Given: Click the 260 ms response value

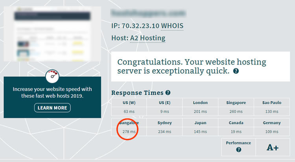Looking at the screenshot, I should (x=236, y=111).
